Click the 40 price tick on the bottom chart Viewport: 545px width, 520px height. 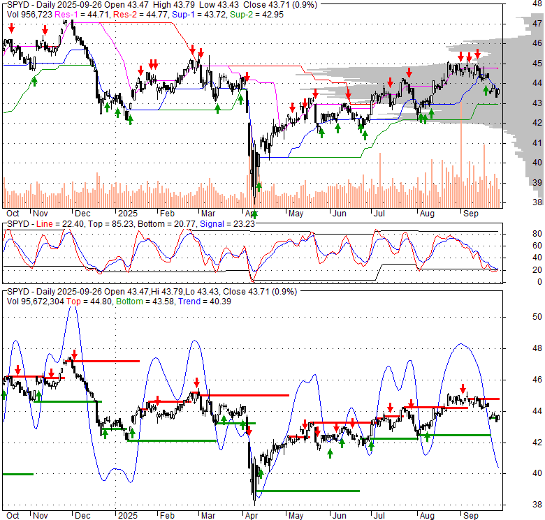537,473
